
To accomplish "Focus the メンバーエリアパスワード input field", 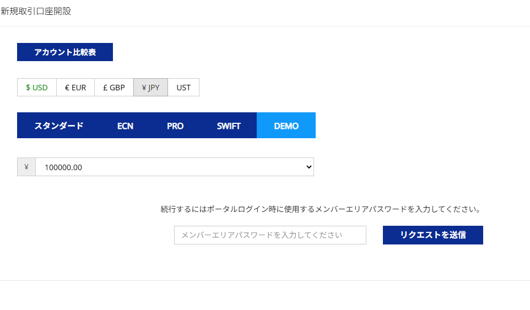I will (x=270, y=235).
